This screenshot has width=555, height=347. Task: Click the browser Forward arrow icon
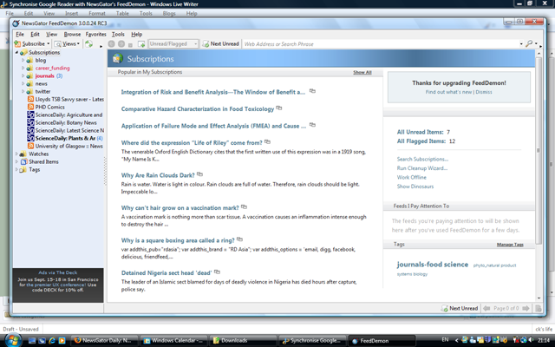click(x=121, y=44)
